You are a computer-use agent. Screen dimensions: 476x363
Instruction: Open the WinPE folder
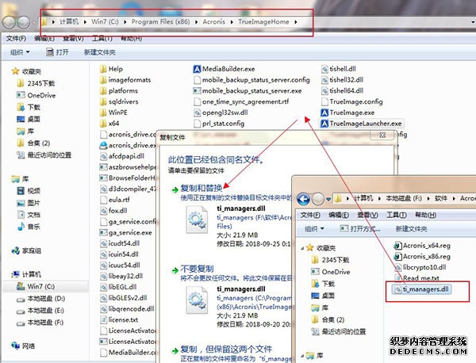pyautogui.click(x=113, y=113)
